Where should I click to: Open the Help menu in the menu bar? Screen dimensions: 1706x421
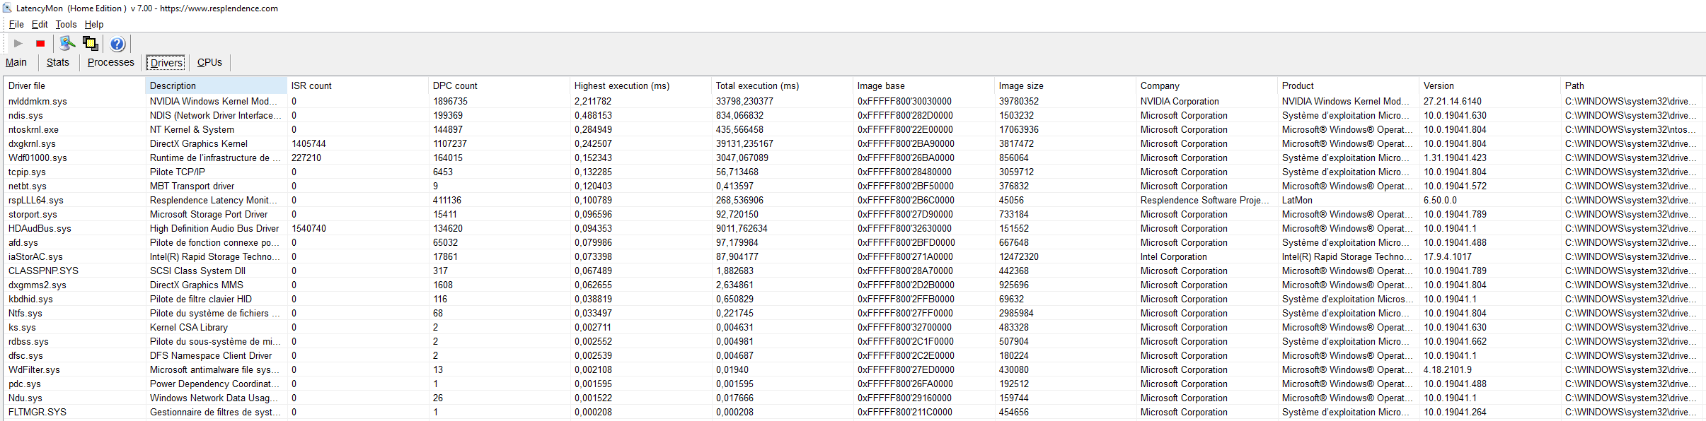[94, 24]
